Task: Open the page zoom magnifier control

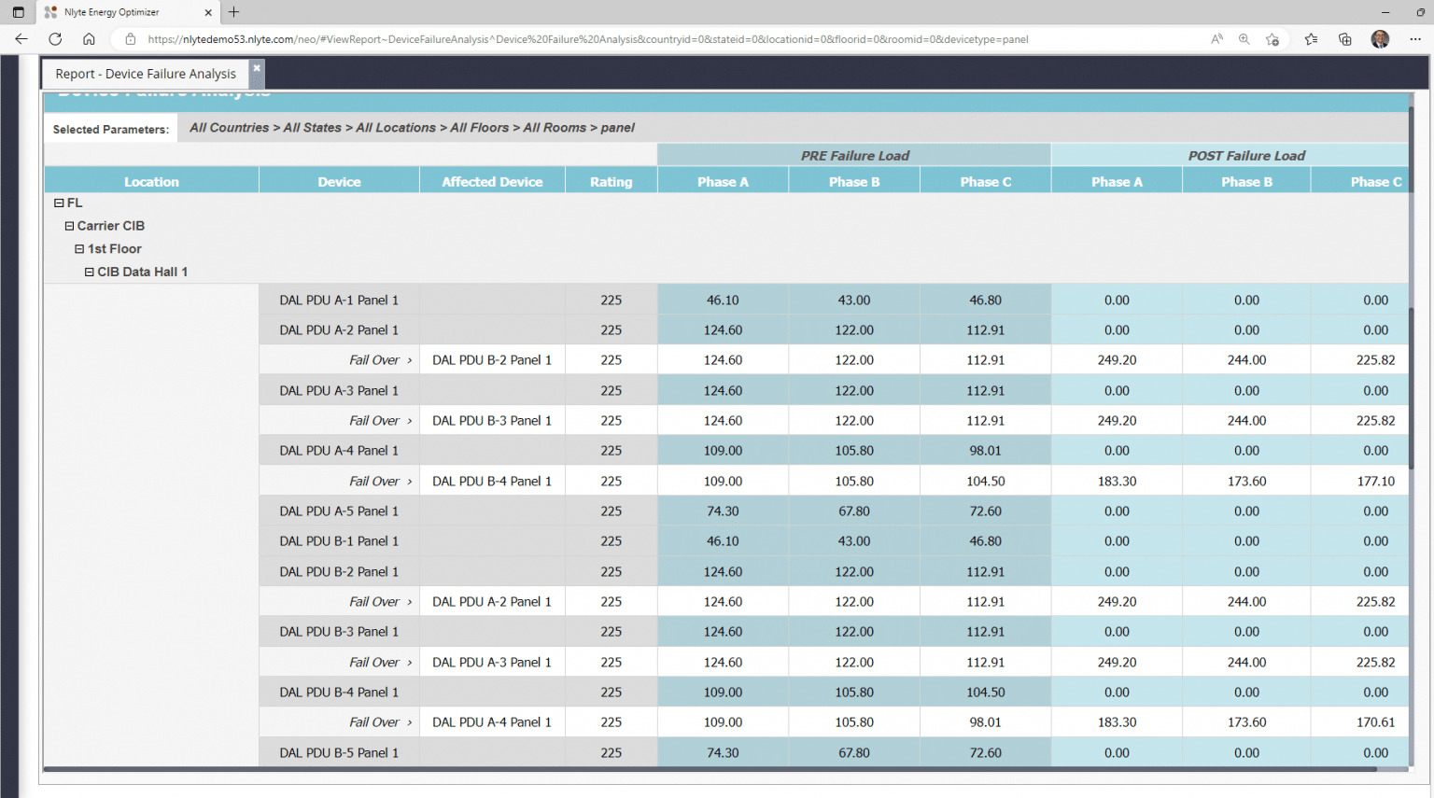Action: [x=1244, y=39]
